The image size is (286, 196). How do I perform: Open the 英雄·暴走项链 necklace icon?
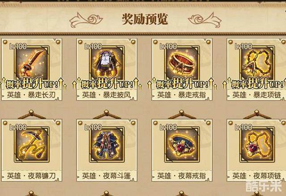coord(257,63)
